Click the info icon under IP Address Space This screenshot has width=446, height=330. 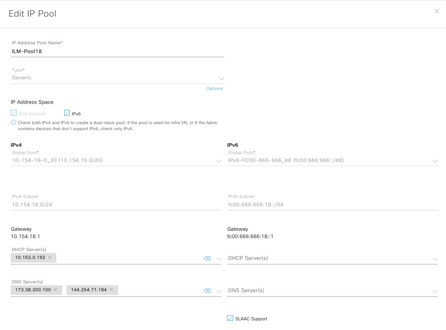pyautogui.click(x=13, y=123)
